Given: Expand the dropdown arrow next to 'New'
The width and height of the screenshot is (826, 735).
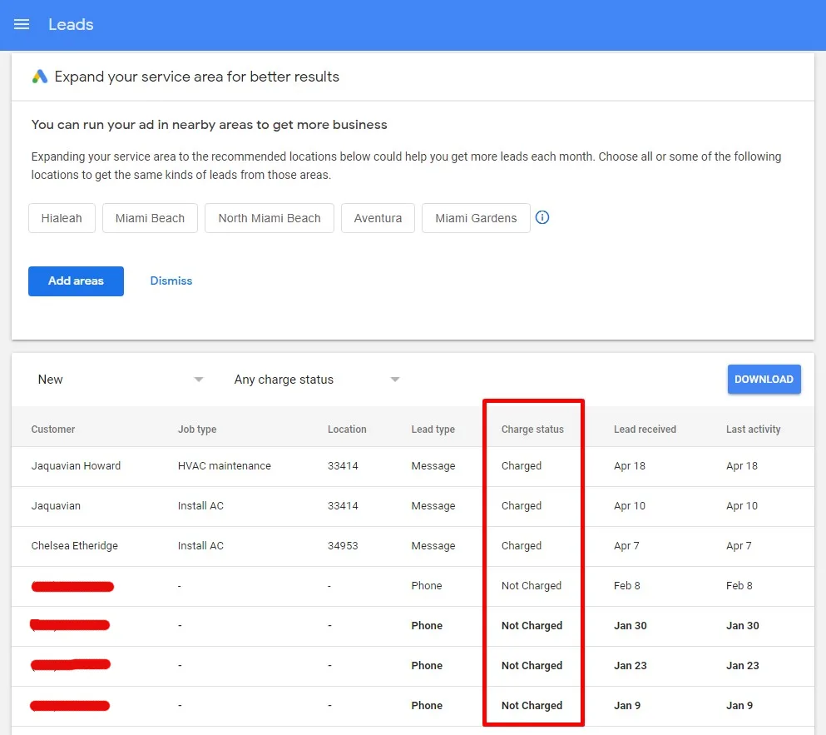Looking at the screenshot, I should (198, 379).
